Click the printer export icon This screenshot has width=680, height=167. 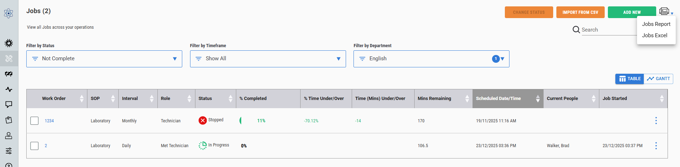664,11
